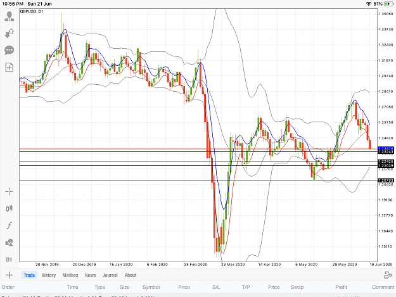Open the accounts profile icon
Image resolution: width=396 pixels, height=297 pixels.
10,16
